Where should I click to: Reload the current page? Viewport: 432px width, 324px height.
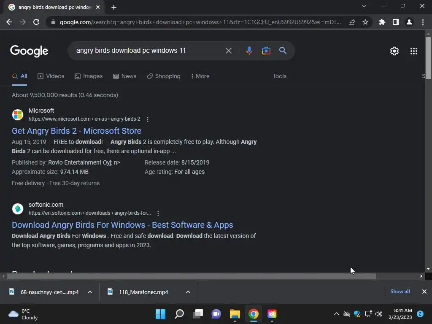[36, 22]
